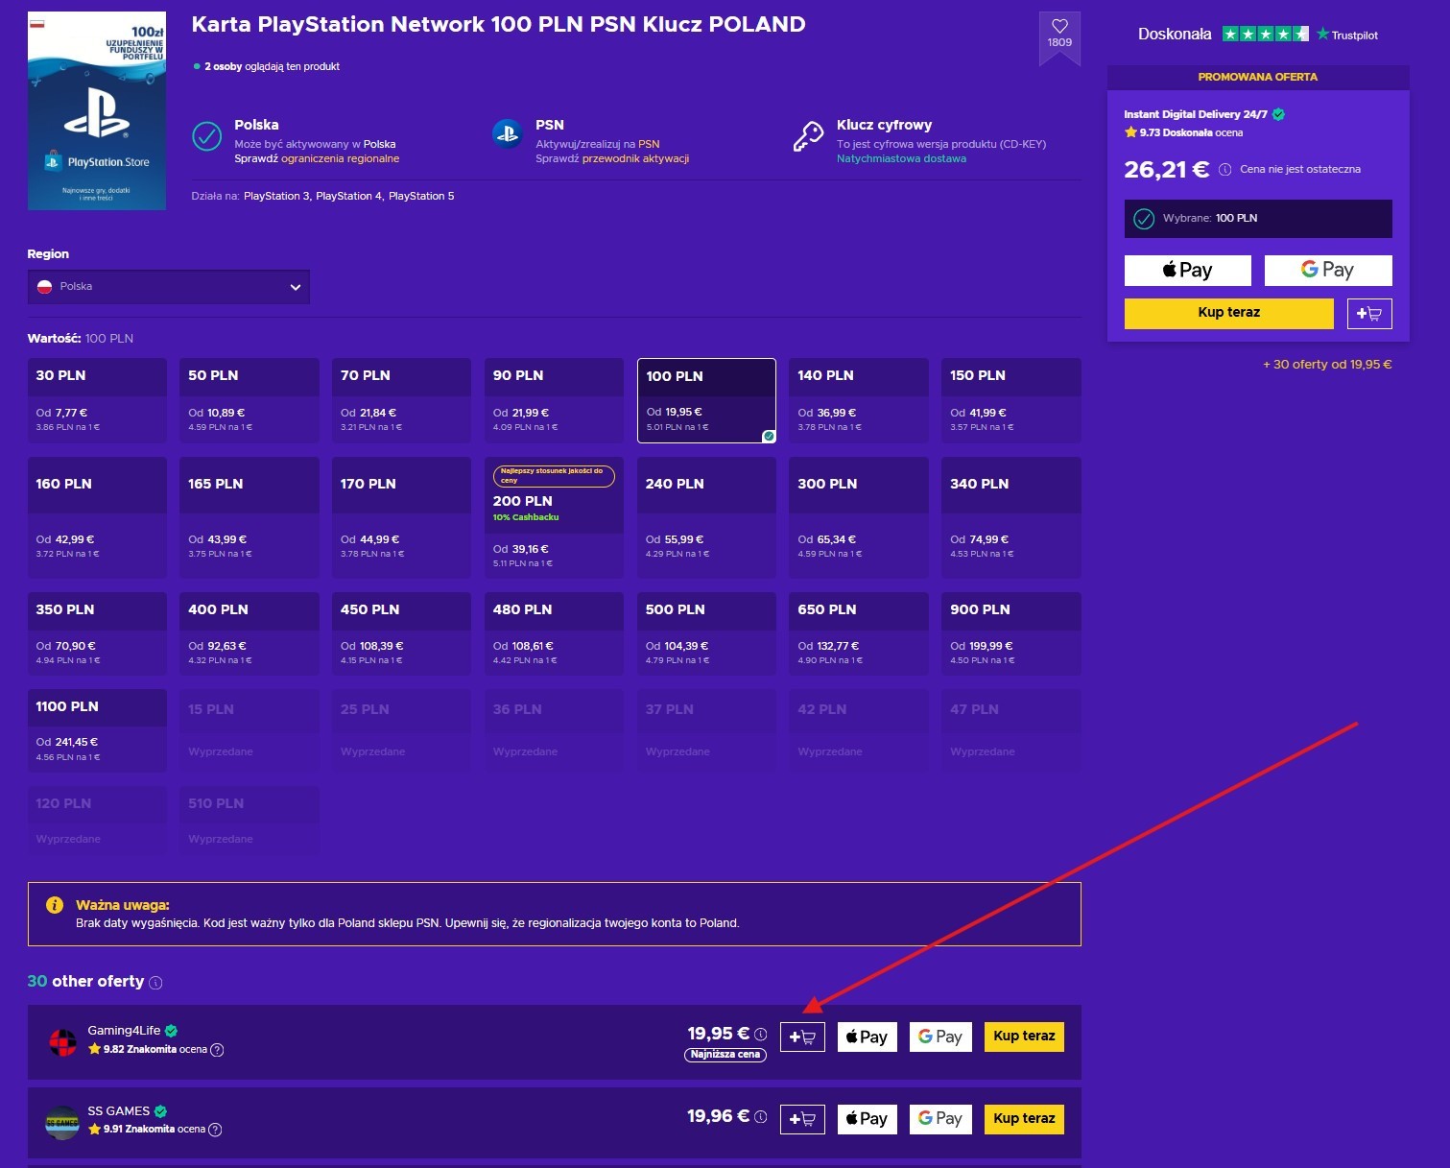Select the 50 PLN value option

250,400
